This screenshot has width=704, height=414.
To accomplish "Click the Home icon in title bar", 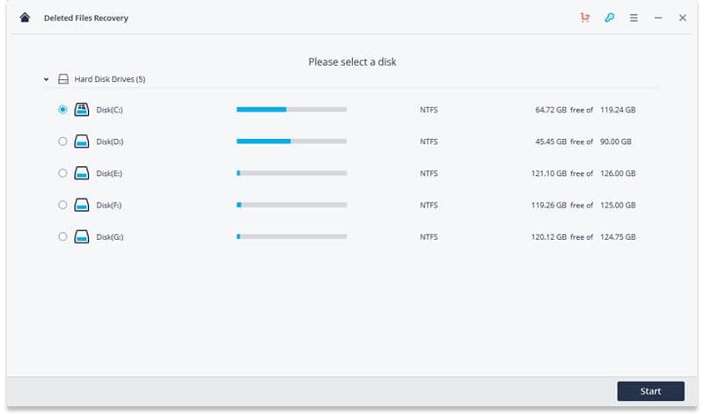I will coord(25,18).
